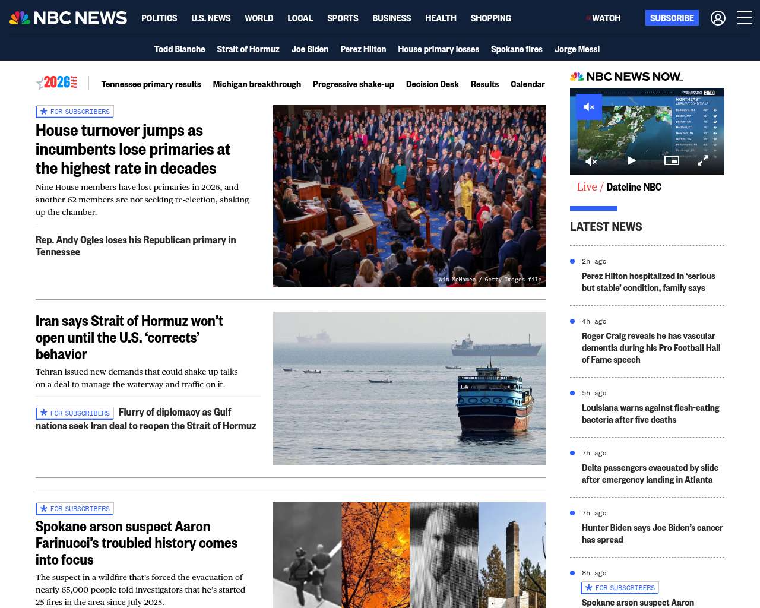Open the Business section

click(391, 18)
